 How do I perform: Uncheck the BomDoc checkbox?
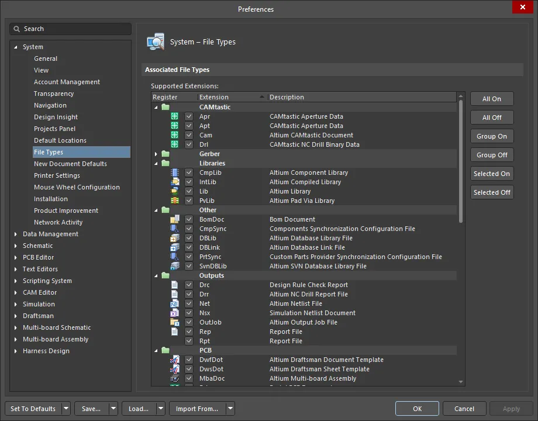[189, 219]
